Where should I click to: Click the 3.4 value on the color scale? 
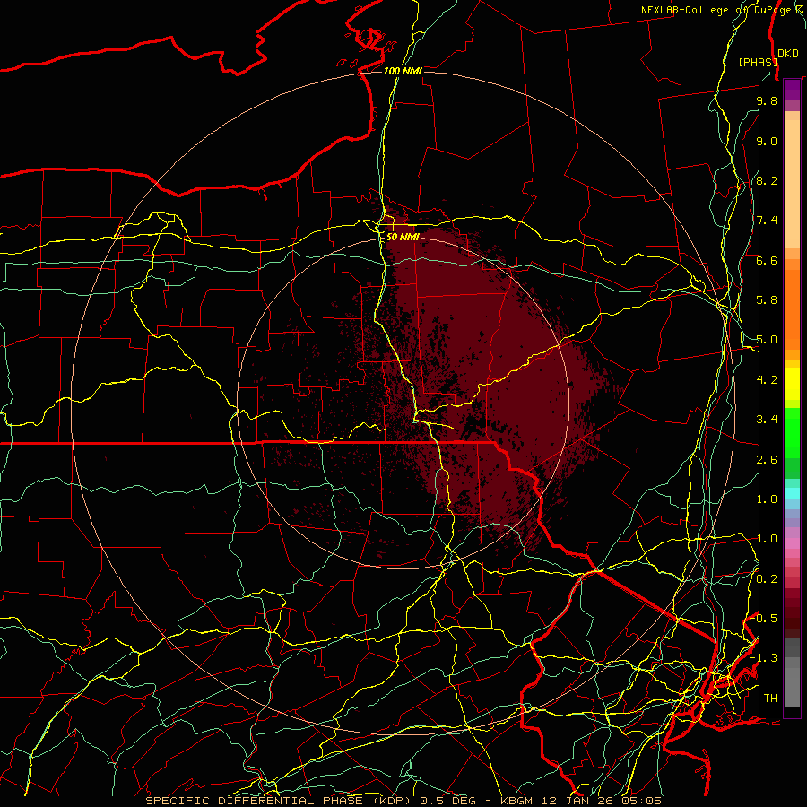(767, 420)
